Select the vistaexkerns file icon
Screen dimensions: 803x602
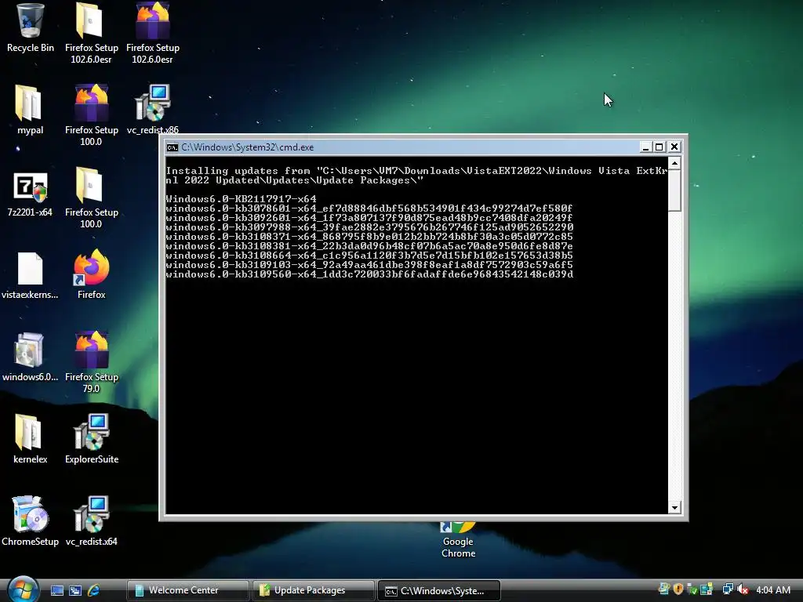30,275
